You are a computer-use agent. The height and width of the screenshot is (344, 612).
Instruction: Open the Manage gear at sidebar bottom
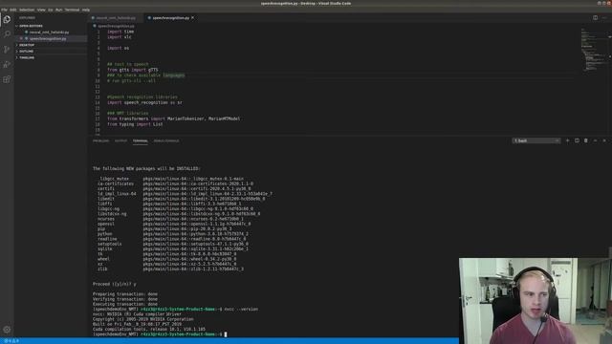7,330
